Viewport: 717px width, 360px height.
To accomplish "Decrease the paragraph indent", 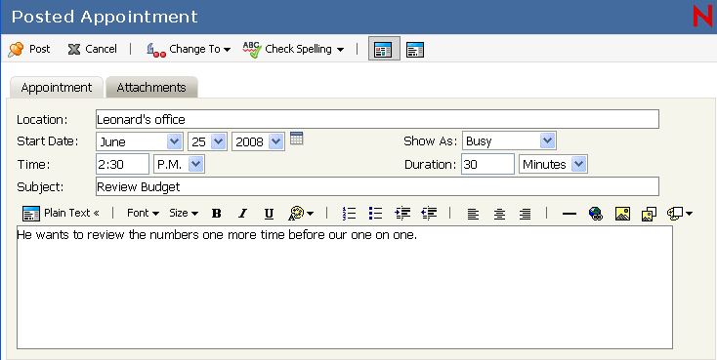I will [429, 214].
